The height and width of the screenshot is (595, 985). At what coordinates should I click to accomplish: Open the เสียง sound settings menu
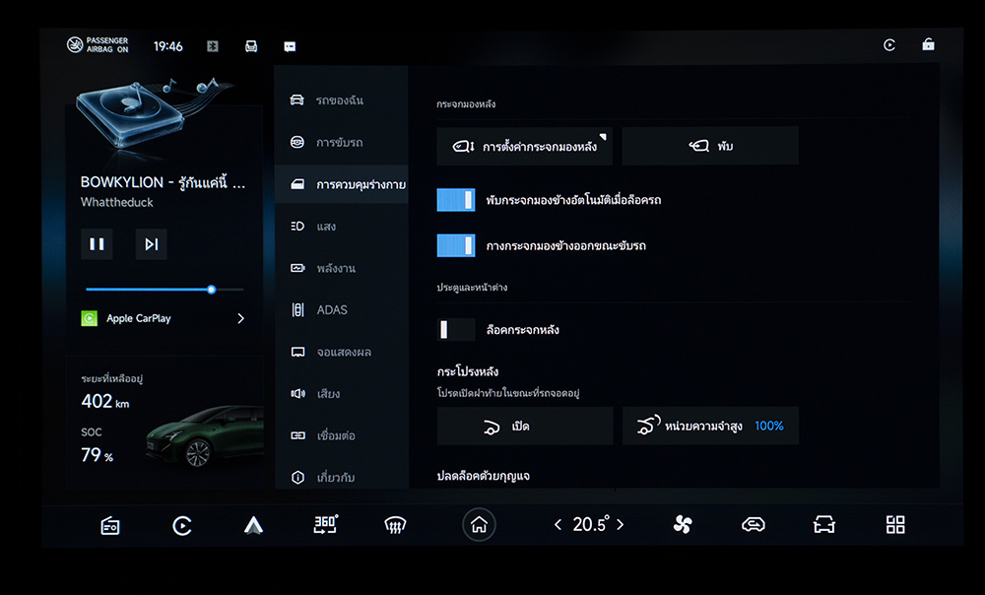328,394
